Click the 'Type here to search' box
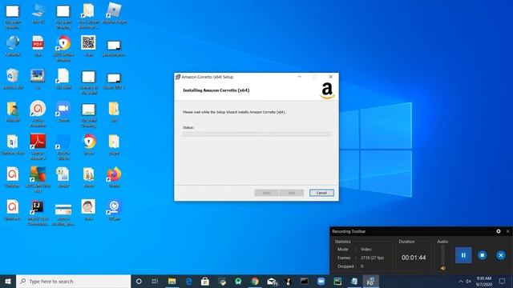 click(x=73, y=281)
